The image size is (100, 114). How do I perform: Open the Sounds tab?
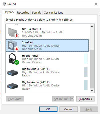pos(36,13)
